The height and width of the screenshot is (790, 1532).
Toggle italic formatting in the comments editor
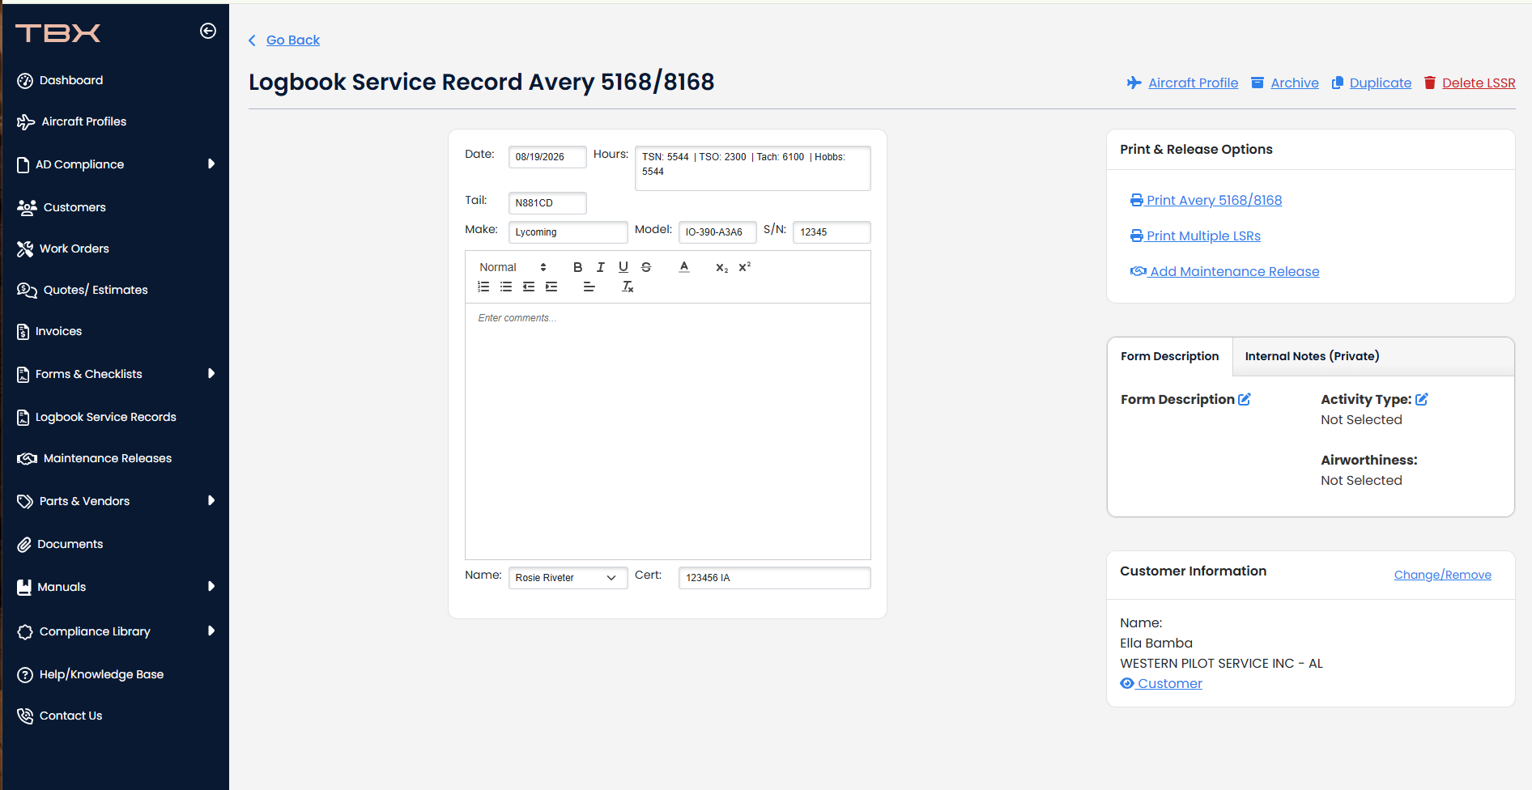pos(600,267)
